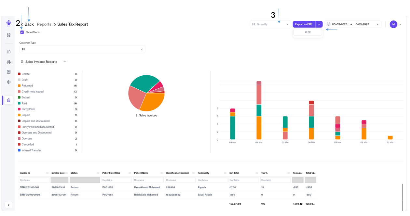Uncheck the Show Charts checkbox
This screenshot has width=410, height=216.
point(22,32)
